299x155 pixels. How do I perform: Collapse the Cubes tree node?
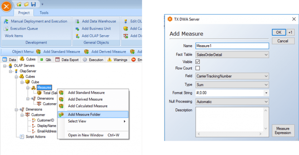[x=16, y=77]
